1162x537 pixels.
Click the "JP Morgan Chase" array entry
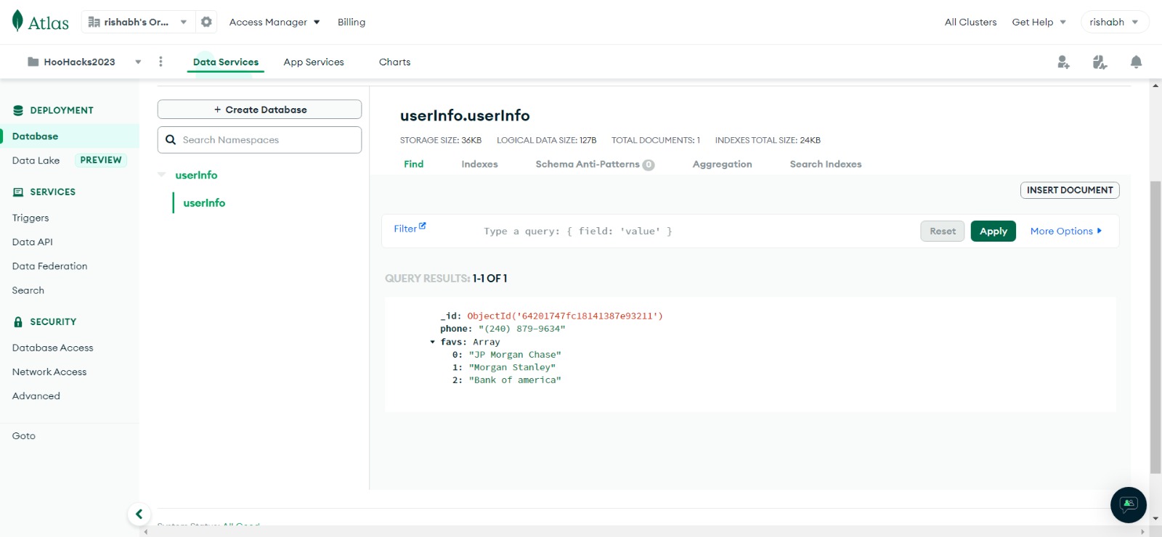click(x=515, y=355)
